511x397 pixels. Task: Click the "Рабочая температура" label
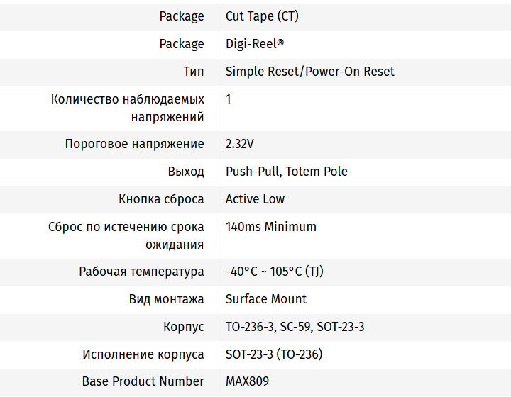(141, 272)
